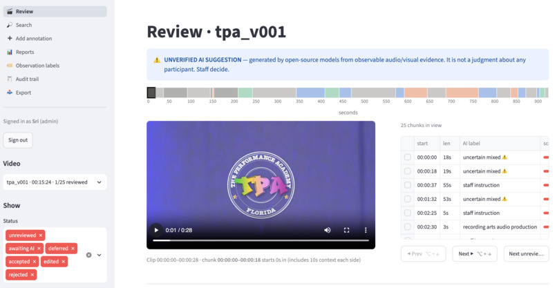Tick checkbox for chunk 00:00:18

tap(408, 171)
